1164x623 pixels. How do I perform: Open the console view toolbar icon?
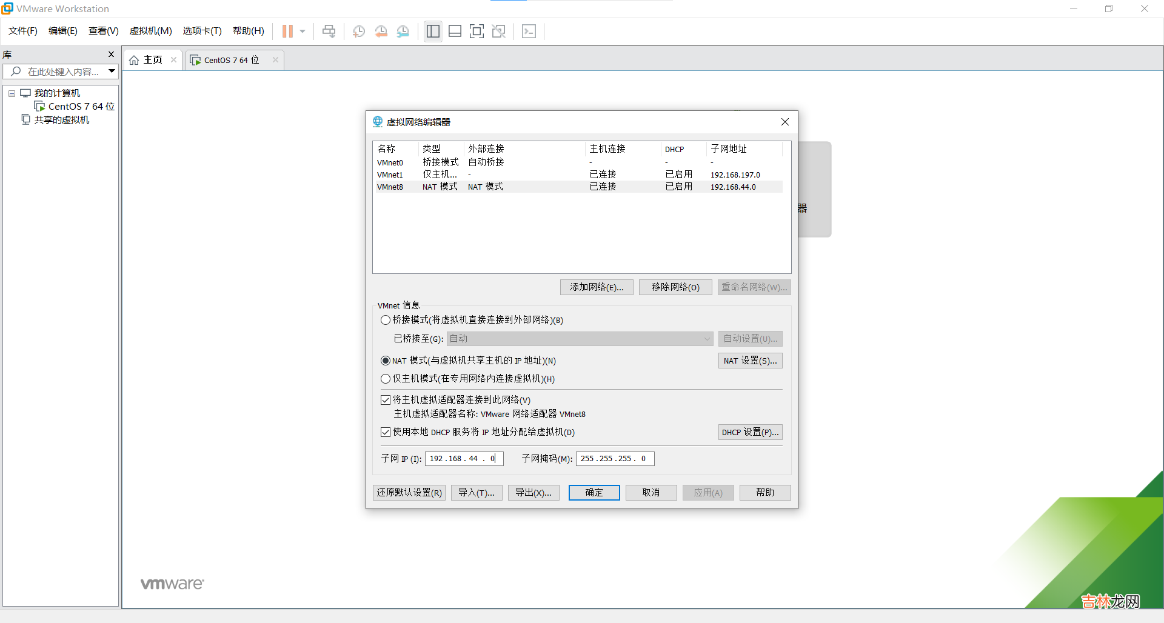(529, 32)
